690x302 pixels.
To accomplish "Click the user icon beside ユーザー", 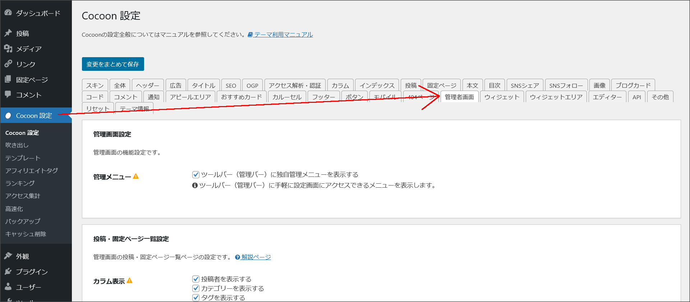I will 8,287.
